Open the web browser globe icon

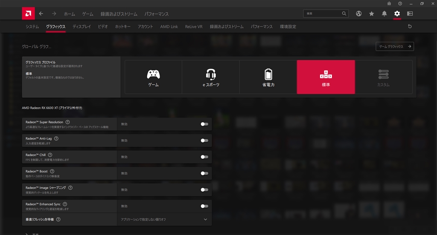click(358, 14)
